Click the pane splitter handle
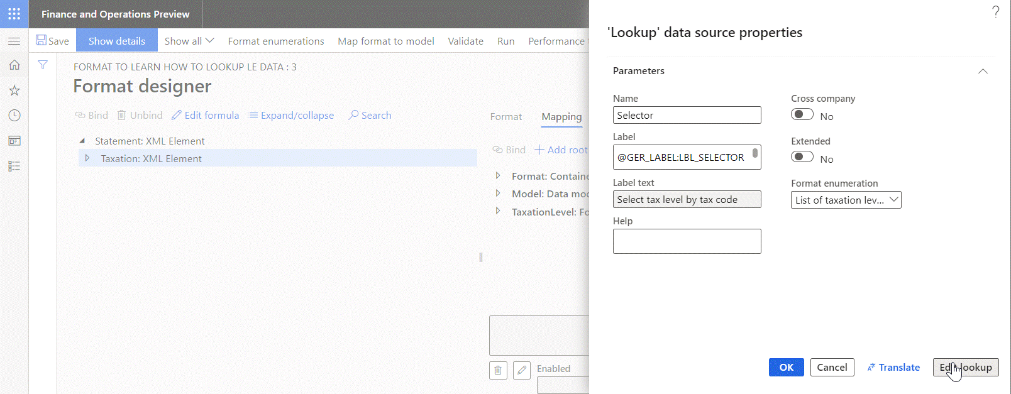 [x=481, y=257]
